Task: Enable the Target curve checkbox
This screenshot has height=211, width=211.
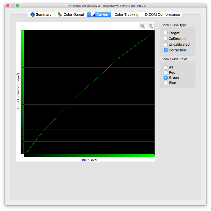Action: pyautogui.click(x=166, y=33)
